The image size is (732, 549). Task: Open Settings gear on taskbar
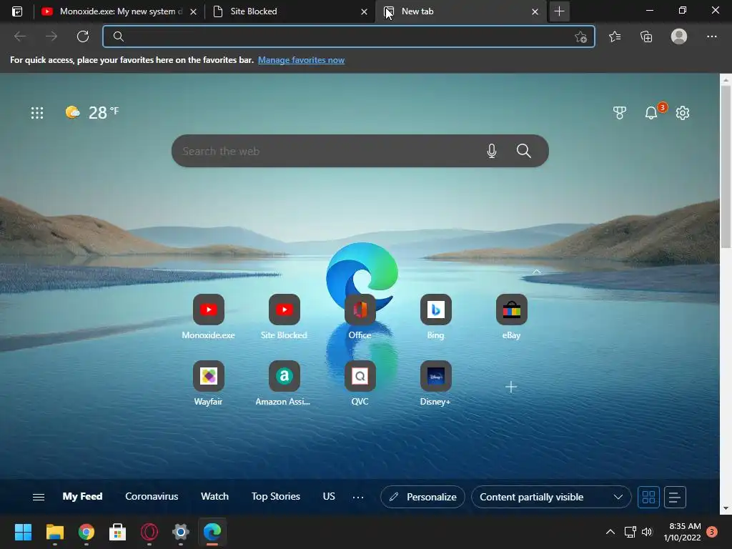(181, 532)
